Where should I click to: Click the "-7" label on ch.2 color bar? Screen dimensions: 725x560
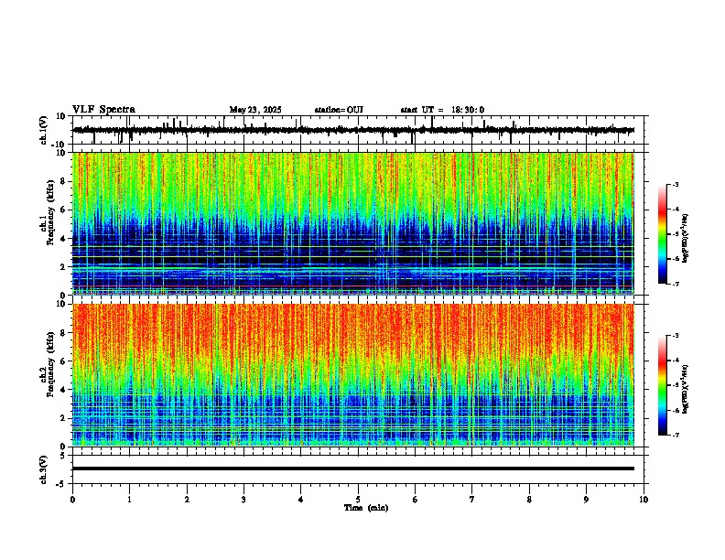[675, 435]
